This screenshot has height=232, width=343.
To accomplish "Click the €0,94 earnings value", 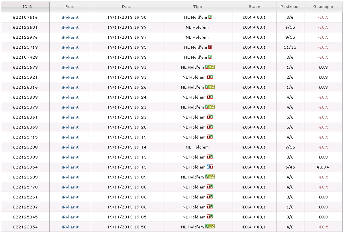I will click(323, 167).
